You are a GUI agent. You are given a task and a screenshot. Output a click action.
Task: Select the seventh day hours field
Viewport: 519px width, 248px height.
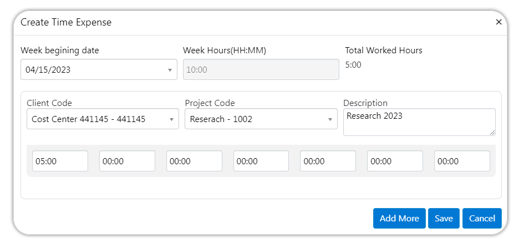click(462, 161)
